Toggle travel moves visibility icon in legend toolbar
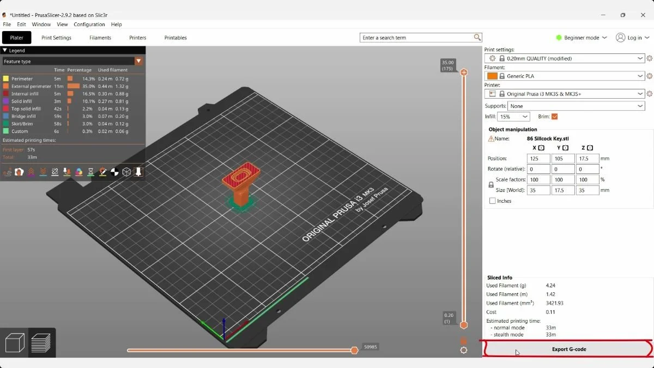 pos(7,172)
